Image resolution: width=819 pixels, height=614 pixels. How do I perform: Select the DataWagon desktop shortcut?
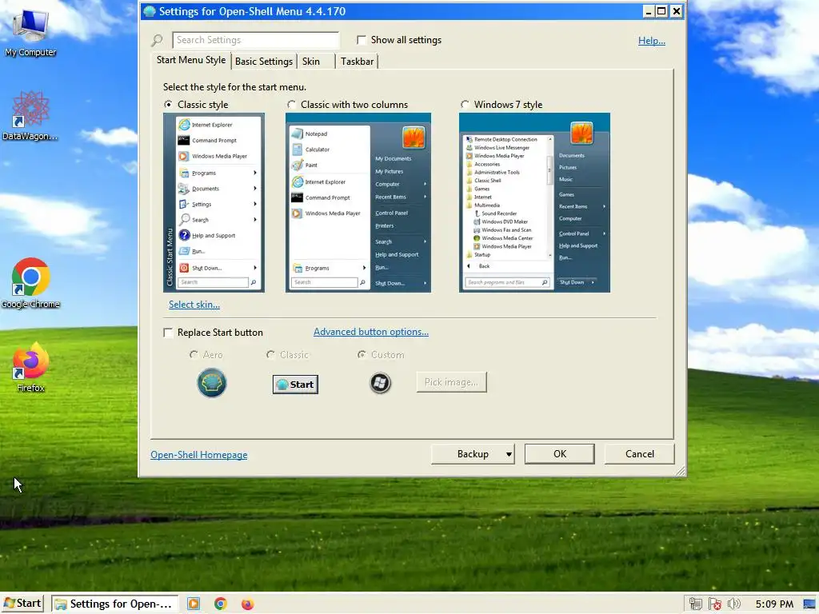(30, 116)
